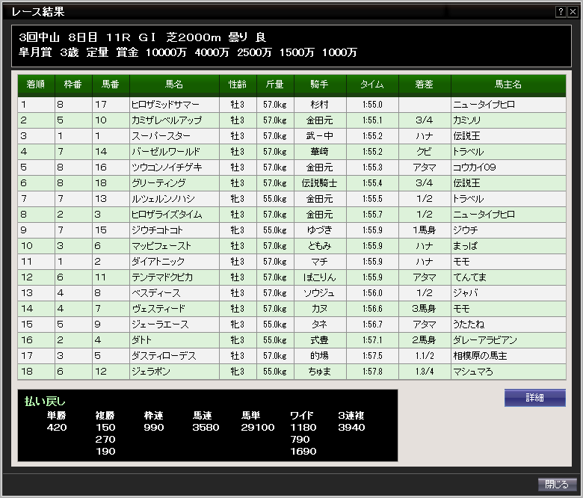Click owner まっぱ cell
583x498 pixels.
point(508,246)
